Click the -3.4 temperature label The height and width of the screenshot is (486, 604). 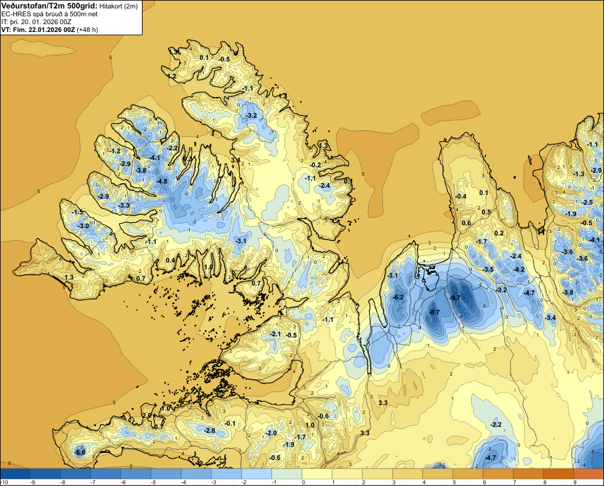550,318
